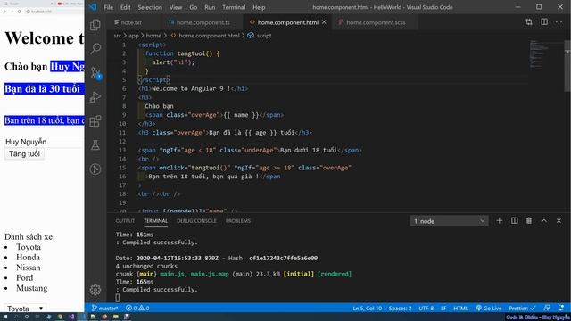Open the Terminal menu

[x=234, y=7]
